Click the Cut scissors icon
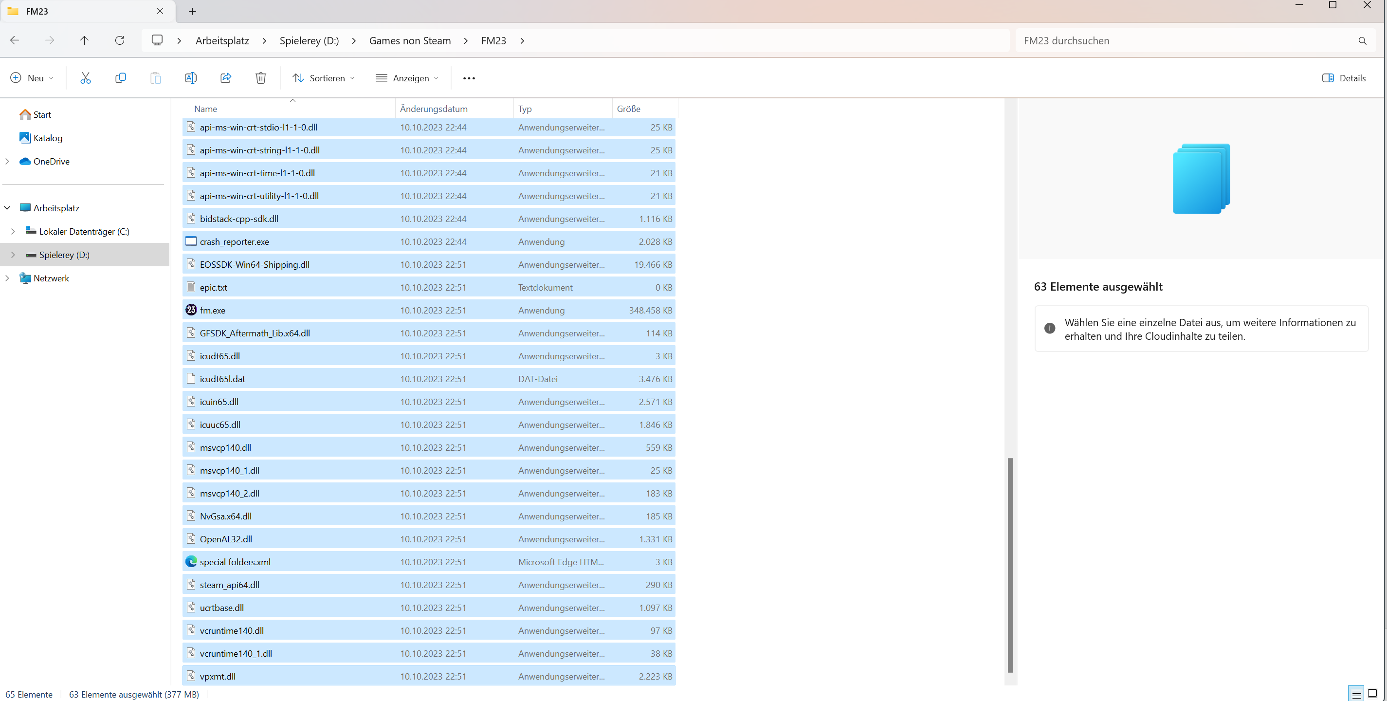This screenshot has height=701, width=1387. [85, 78]
